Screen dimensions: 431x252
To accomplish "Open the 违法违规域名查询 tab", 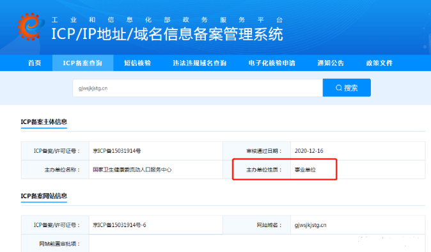I will [x=200, y=63].
